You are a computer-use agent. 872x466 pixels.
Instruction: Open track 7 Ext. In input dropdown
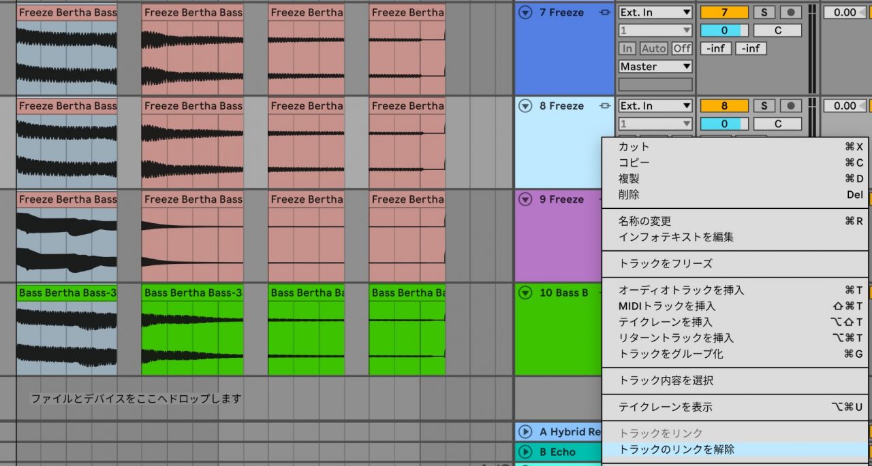(x=655, y=12)
